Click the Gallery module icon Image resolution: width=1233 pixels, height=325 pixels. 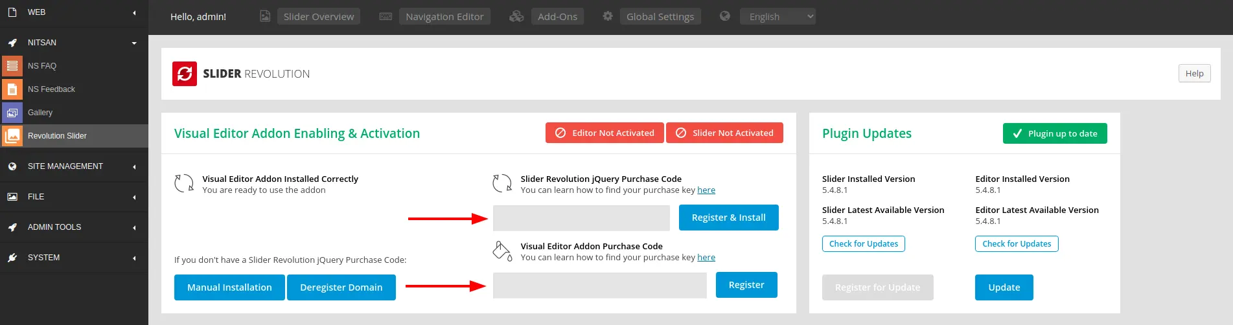pyautogui.click(x=12, y=112)
